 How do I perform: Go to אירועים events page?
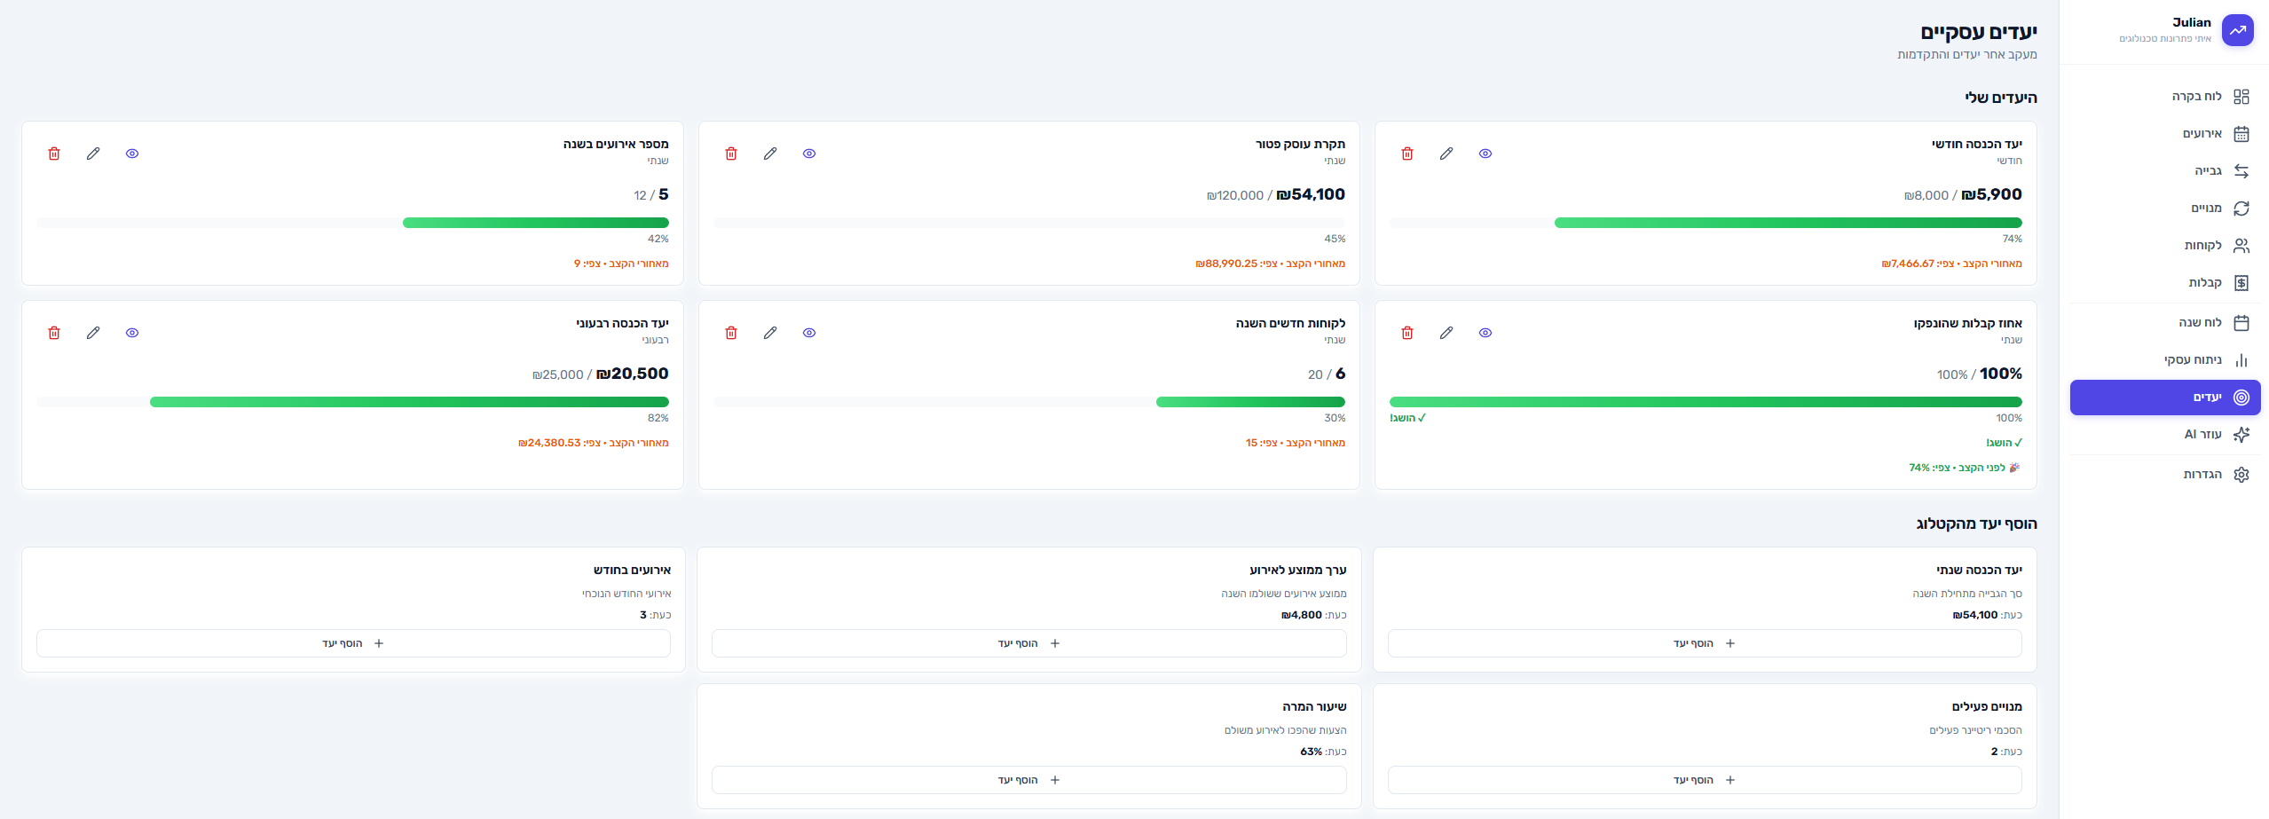(x=2165, y=134)
